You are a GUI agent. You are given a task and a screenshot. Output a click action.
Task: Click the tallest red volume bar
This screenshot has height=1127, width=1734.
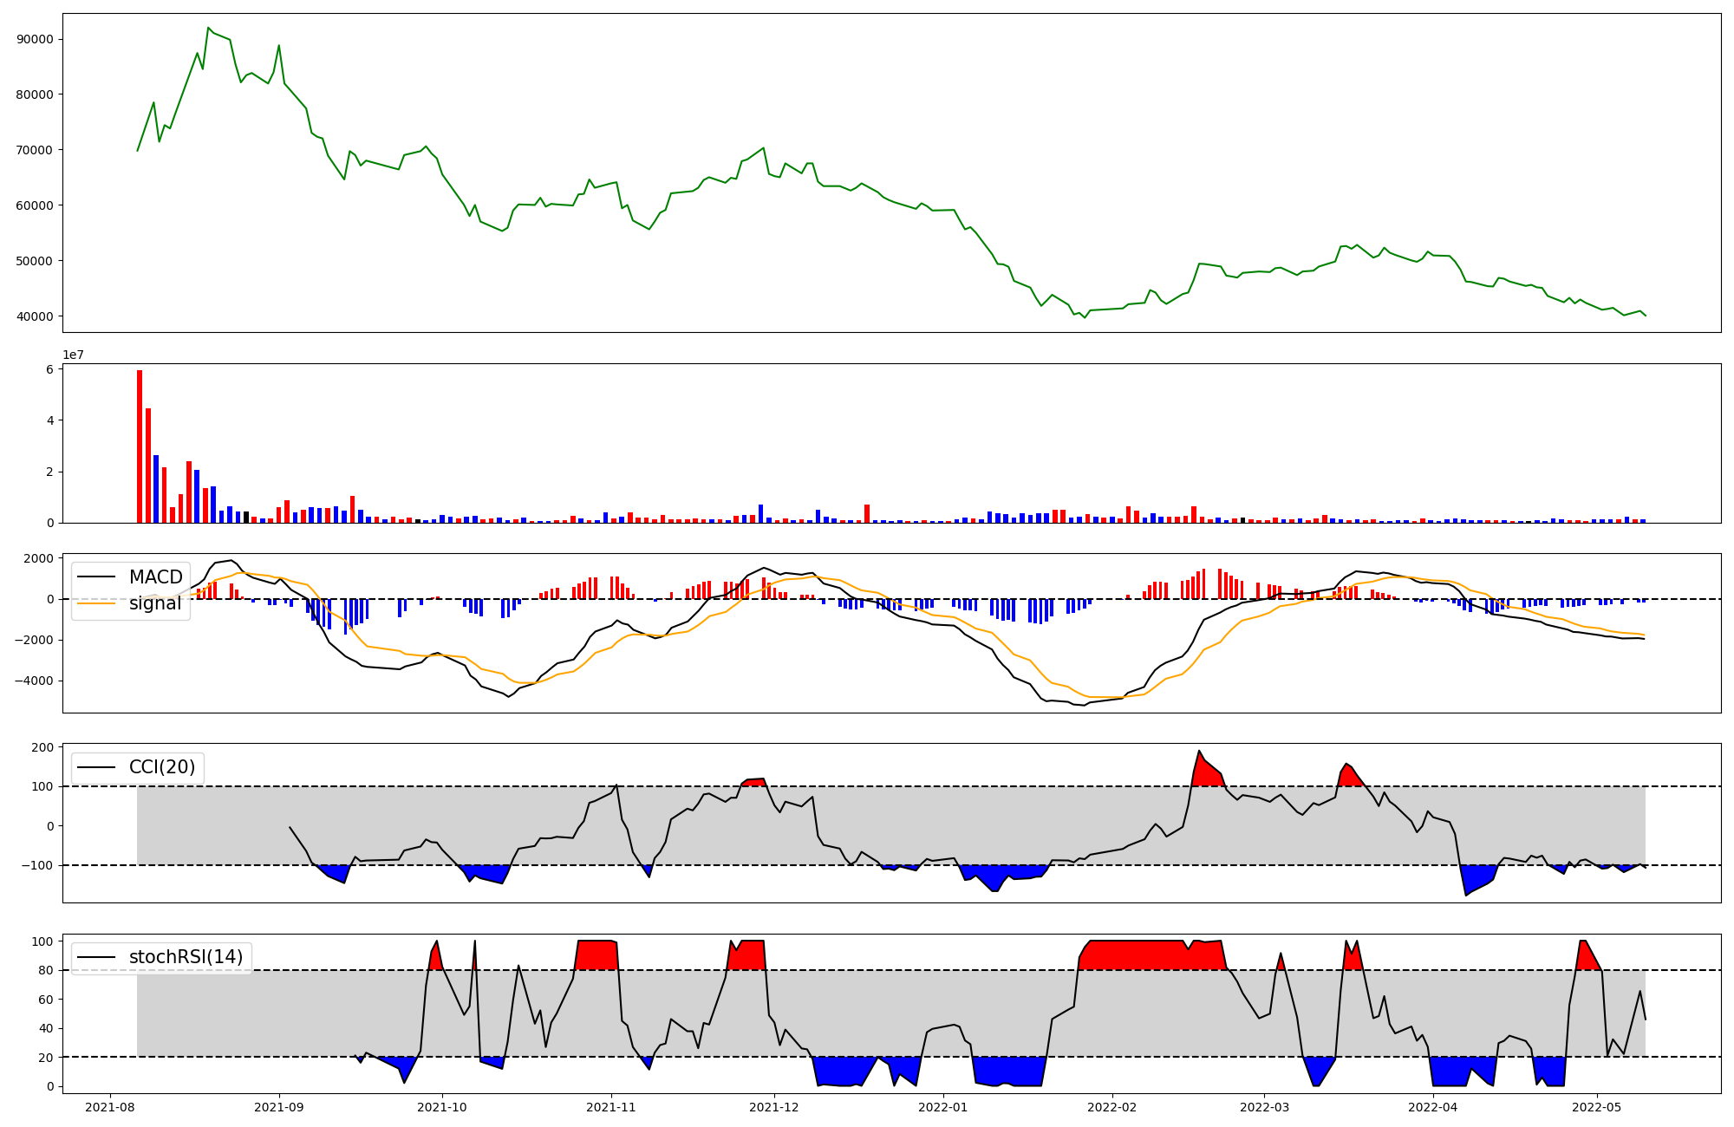[140, 446]
